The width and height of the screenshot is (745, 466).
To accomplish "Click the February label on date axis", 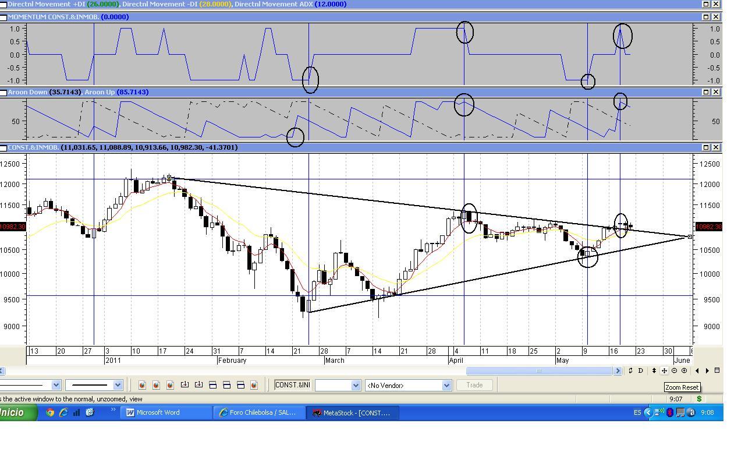I will (x=232, y=361).
